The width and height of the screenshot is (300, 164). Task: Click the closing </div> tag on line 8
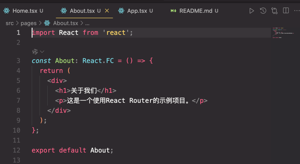59,110
